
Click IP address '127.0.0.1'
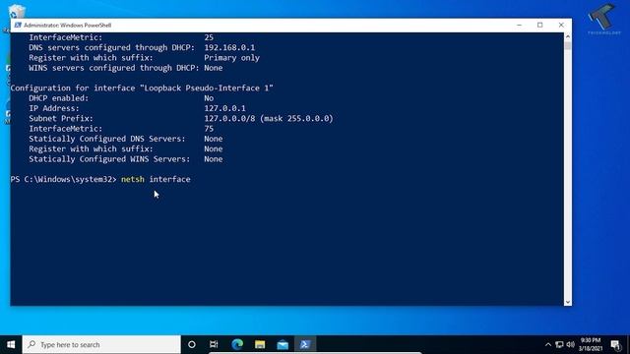pyautogui.click(x=224, y=108)
